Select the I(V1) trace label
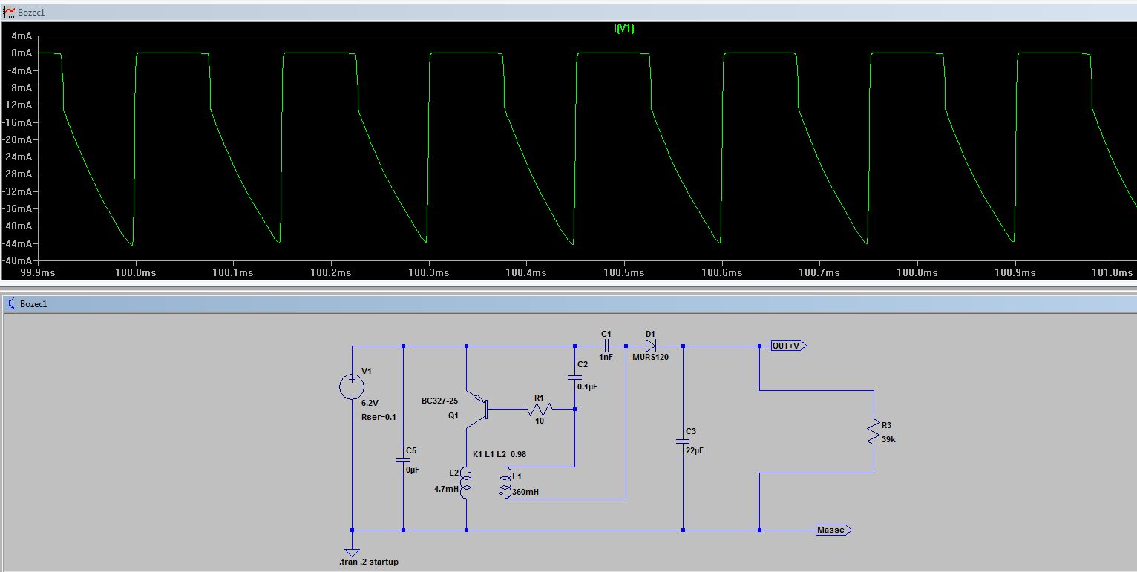 623,29
